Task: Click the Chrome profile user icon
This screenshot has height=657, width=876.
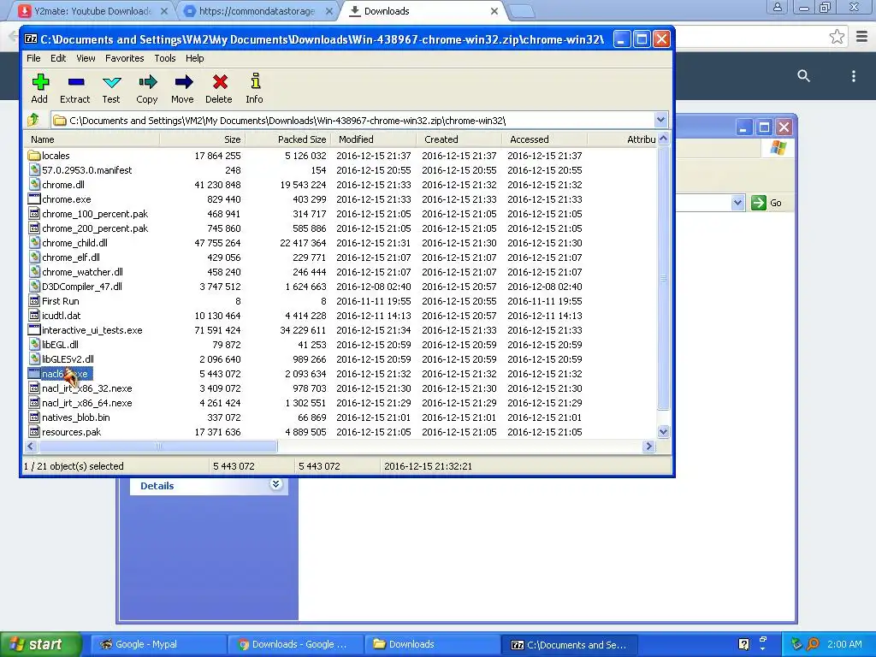Action: point(777,7)
